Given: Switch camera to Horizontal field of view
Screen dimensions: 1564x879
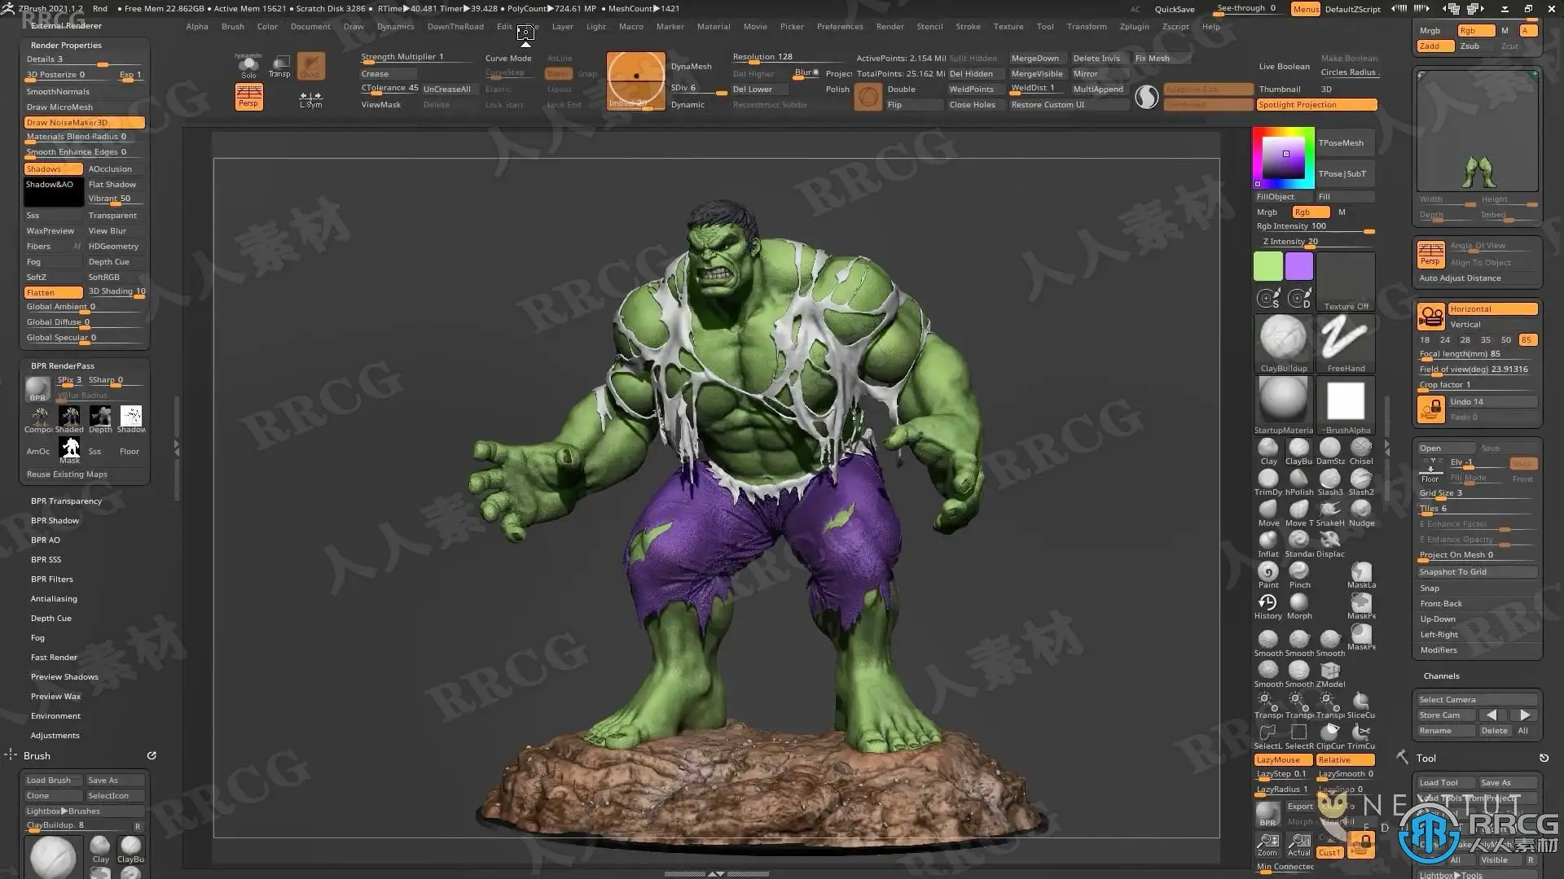Looking at the screenshot, I should (x=1492, y=309).
